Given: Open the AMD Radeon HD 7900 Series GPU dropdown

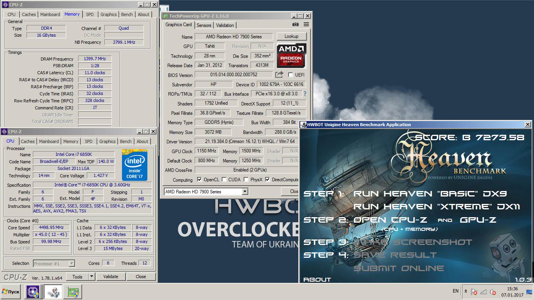Looking at the screenshot, I should pyautogui.click(x=206, y=191).
